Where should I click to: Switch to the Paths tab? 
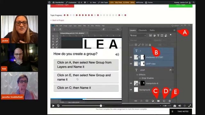152,30
